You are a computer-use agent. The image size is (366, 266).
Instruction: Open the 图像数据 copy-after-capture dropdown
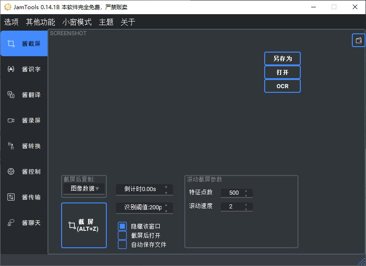coord(84,189)
